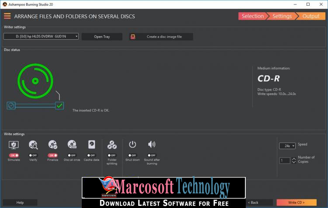Screen dimensions: 328x208
Task: Click the large CD-R medium heading
Action: pyautogui.click(x=269, y=78)
